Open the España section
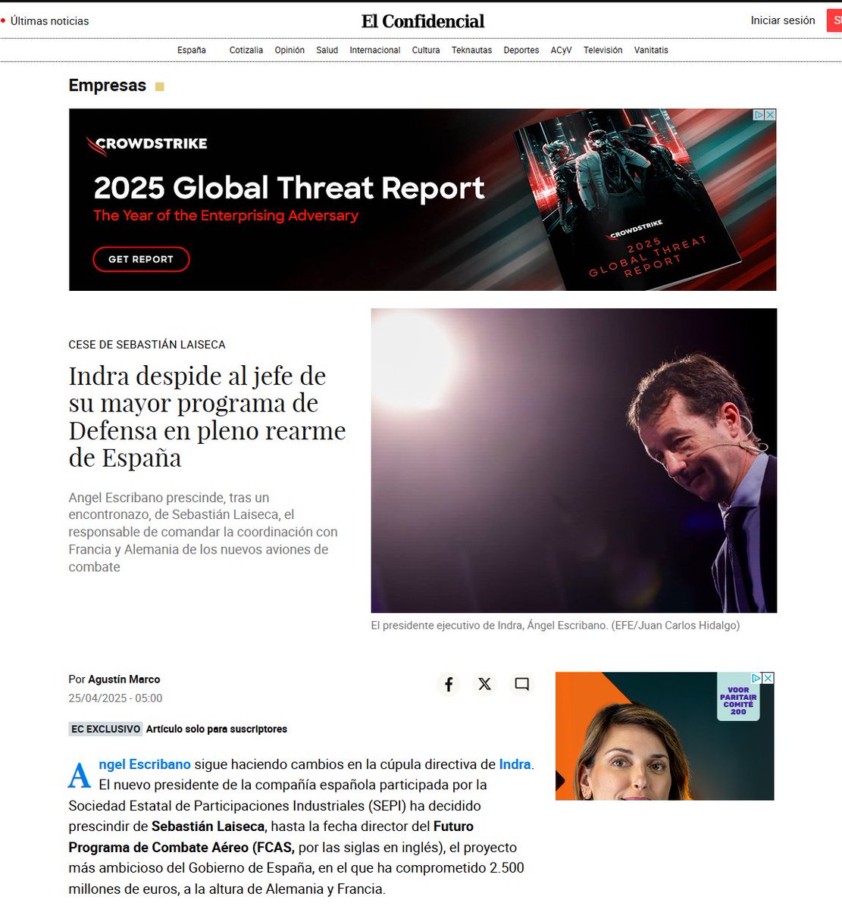 pyautogui.click(x=192, y=50)
